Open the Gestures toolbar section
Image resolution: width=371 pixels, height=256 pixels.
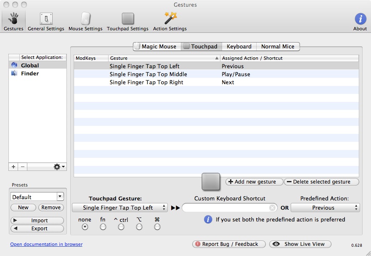(x=13, y=21)
